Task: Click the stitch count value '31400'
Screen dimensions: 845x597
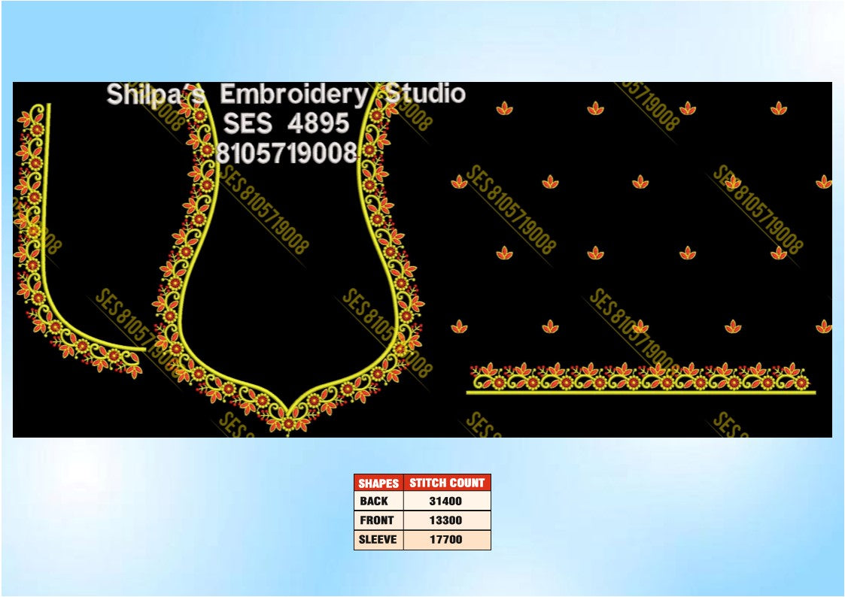Action: point(447,502)
